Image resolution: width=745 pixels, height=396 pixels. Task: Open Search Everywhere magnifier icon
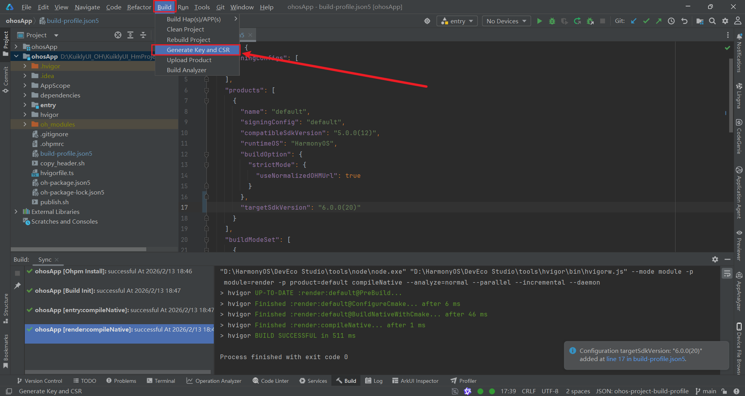tap(712, 21)
